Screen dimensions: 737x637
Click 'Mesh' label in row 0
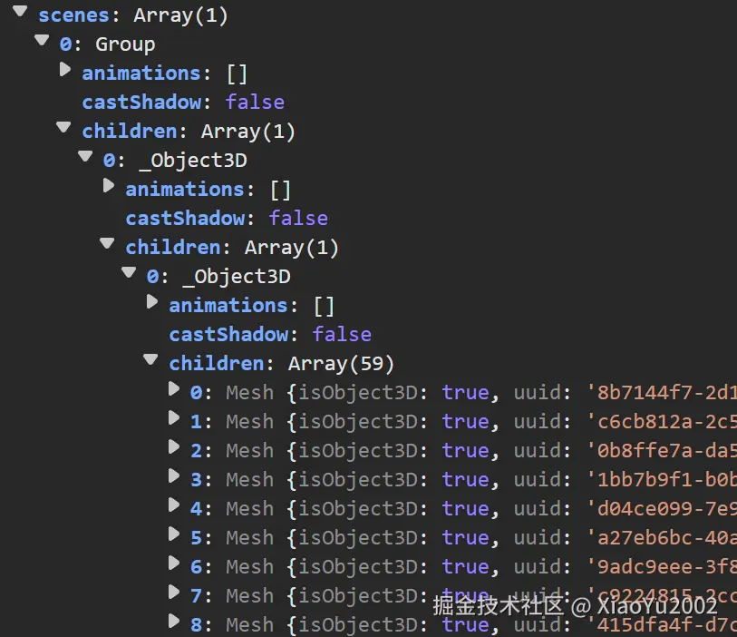[x=249, y=392]
